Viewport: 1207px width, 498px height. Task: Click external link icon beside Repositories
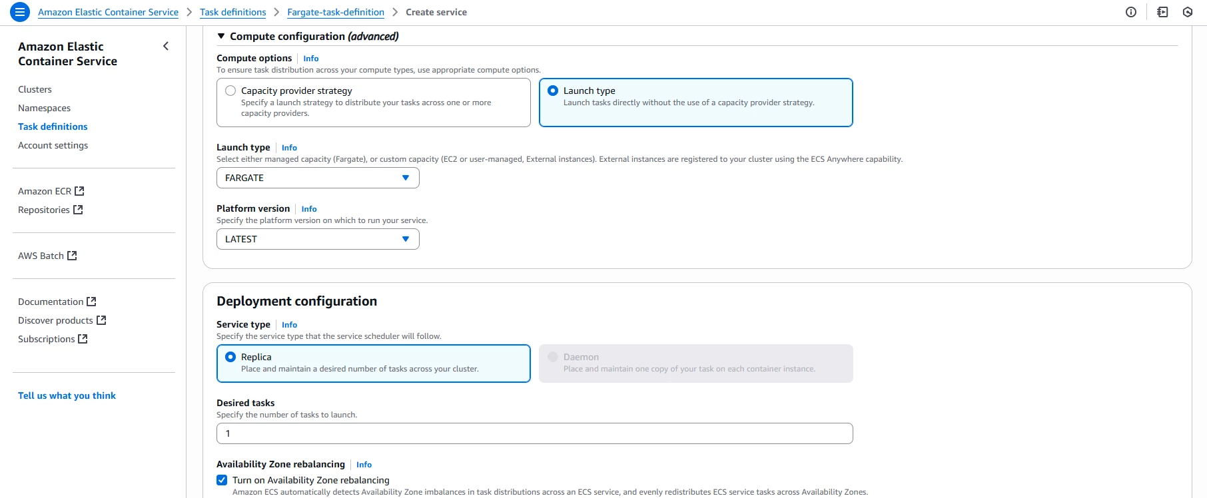click(78, 210)
